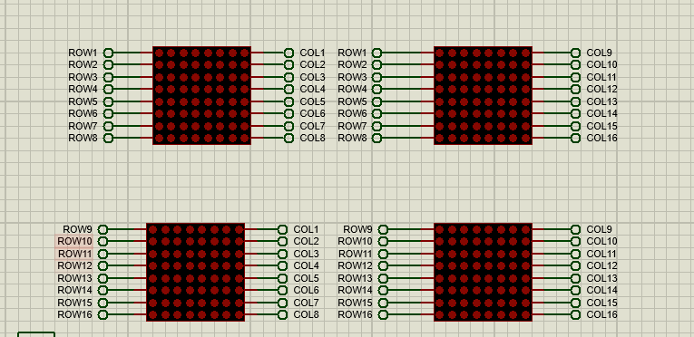Click the COL4 terminal opposite ROW4

[x=288, y=90]
